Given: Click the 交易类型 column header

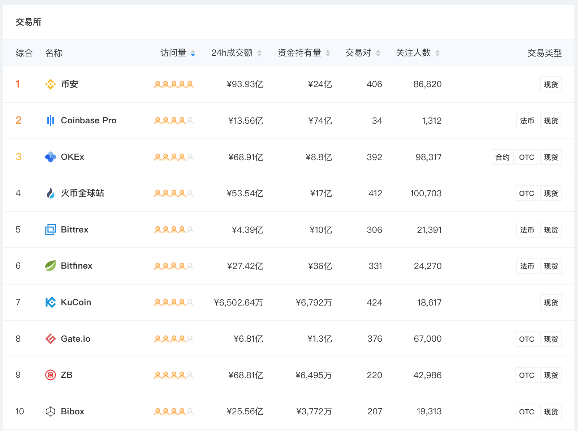Looking at the screenshot, I should coord(544,53).
